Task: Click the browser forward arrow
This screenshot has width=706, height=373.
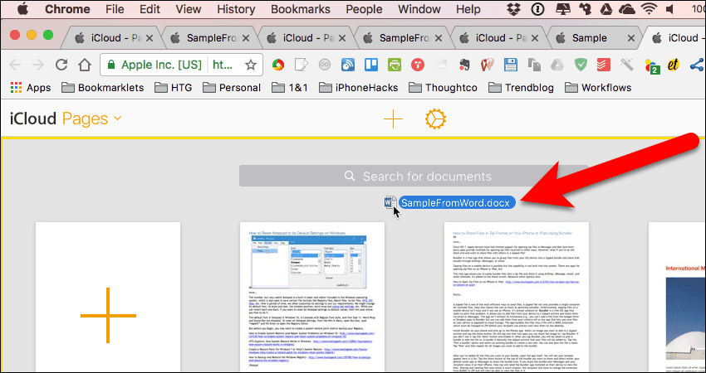Action: tap(38, 65)
